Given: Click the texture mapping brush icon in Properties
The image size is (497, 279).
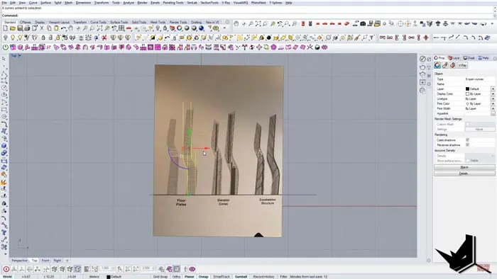Looking at the screenshot, I should [x=445, y=65].
